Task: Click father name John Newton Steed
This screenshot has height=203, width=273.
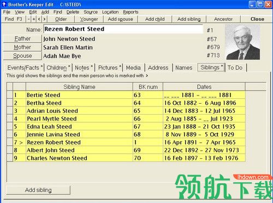Action: click(69, 39)
